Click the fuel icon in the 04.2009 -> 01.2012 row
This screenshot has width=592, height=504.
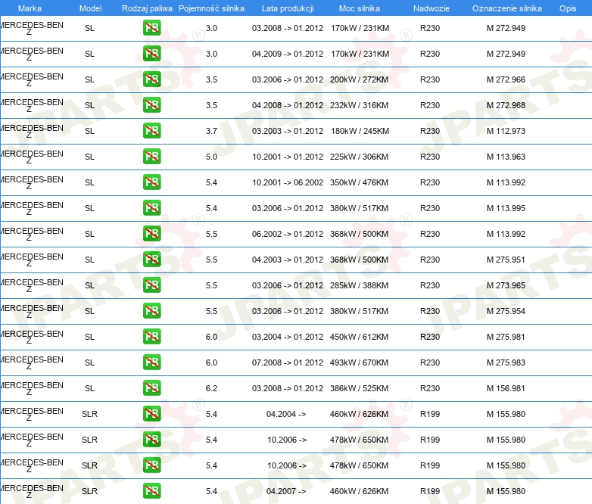151,54
